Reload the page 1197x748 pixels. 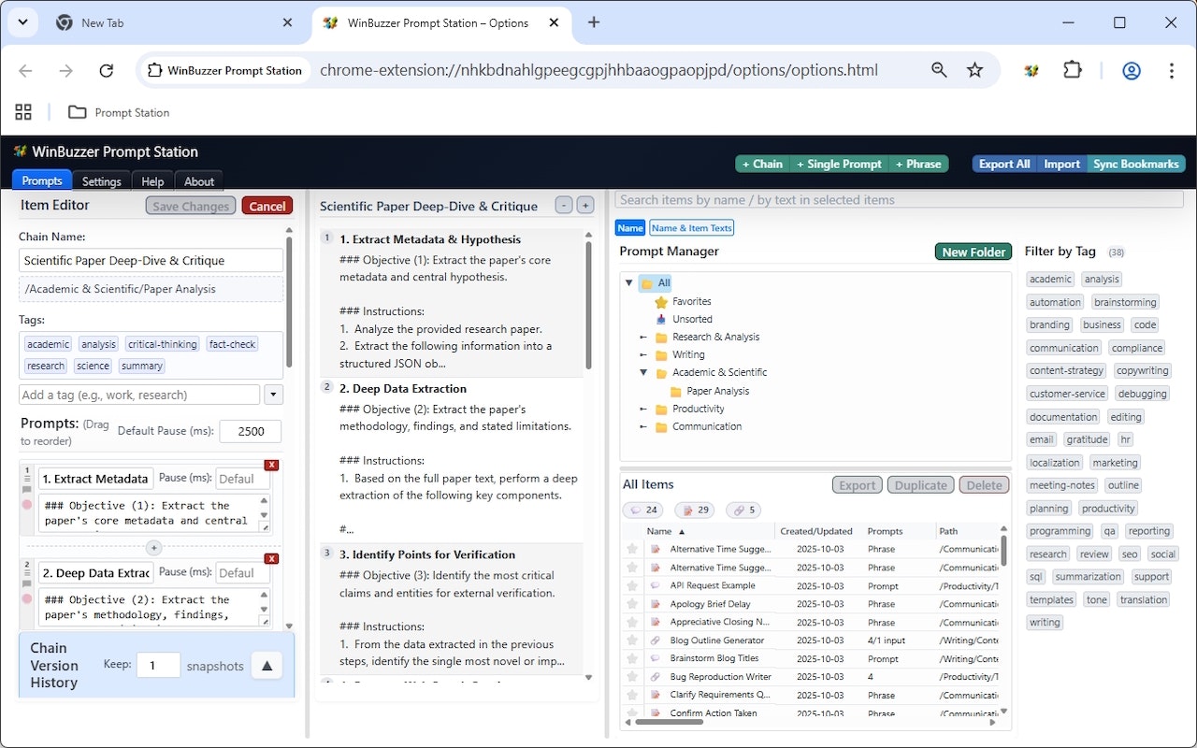coord(107,70)
